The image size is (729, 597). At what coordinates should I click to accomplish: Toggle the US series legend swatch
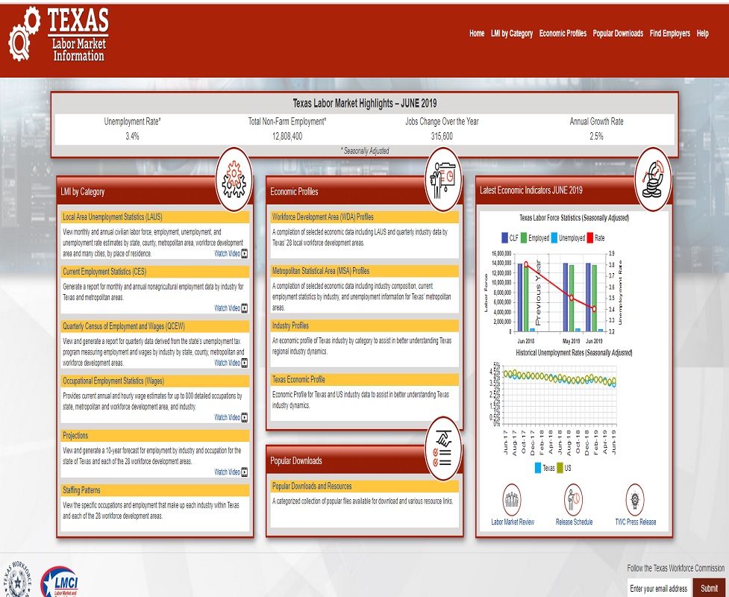pyautogui.click(x=560, y=468)
